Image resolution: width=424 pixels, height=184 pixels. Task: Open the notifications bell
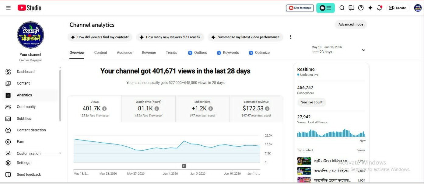click(380, 8)
